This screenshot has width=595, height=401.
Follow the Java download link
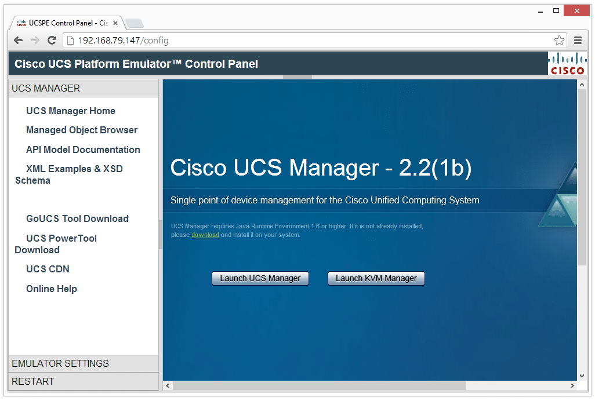(205, 235)
